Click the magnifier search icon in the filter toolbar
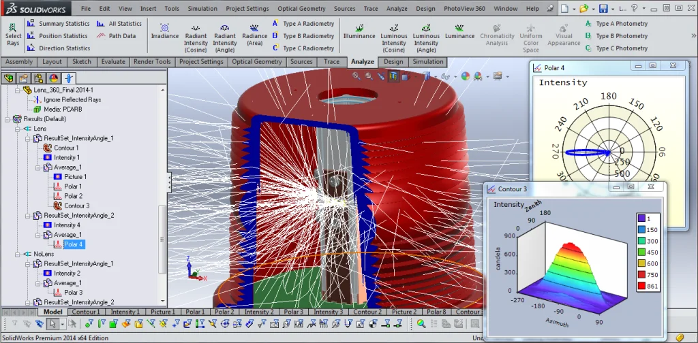The width and height of the screenshot is (698, 343). [x=421, y=324]
